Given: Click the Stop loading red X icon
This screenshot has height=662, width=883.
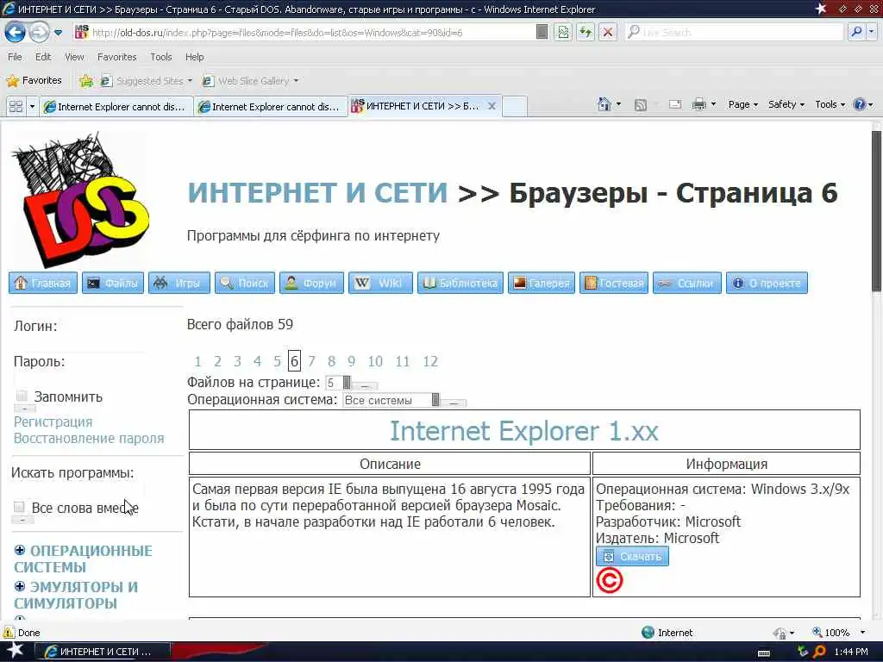Looking at the screenshot, I should (x=608, y=33).
